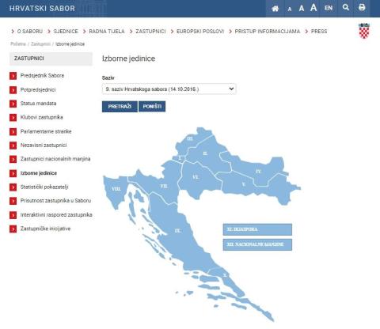Viewport: 380px width, 329px height.
Task: Click the PONIŠTI button
Action: [152, 107]
